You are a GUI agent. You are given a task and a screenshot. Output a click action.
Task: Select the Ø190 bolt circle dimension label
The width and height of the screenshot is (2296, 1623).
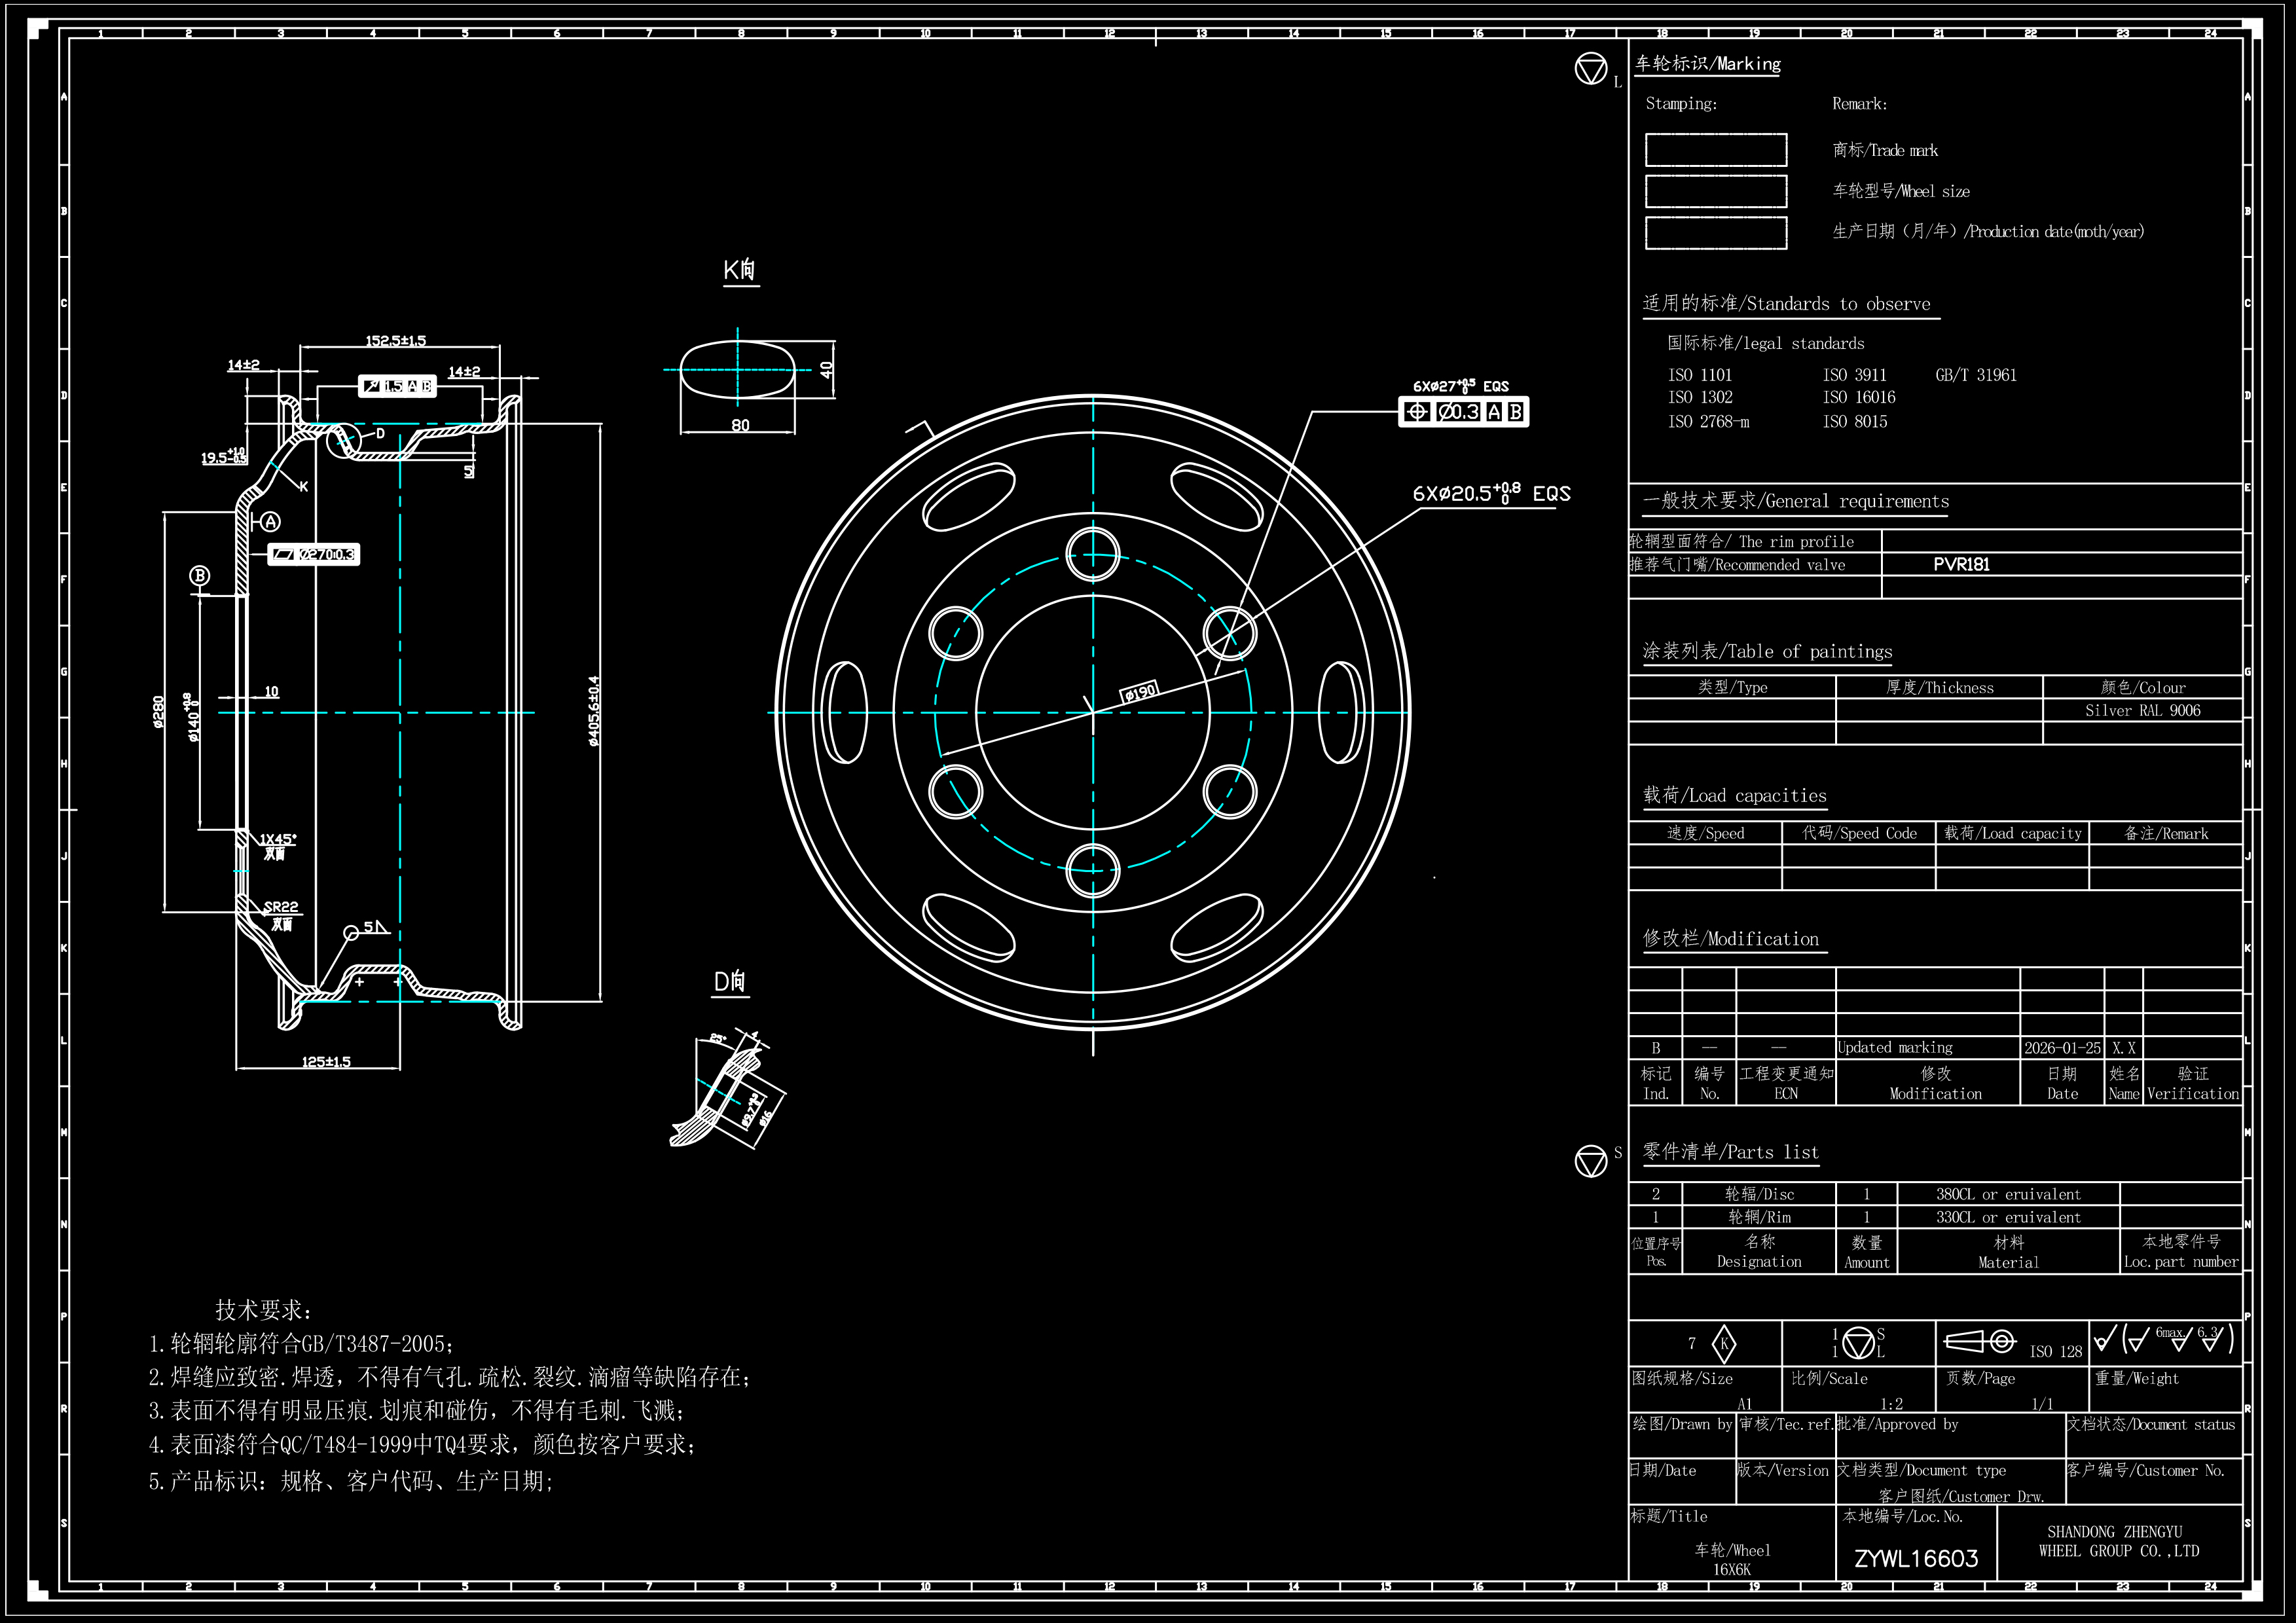[1139, 691]
